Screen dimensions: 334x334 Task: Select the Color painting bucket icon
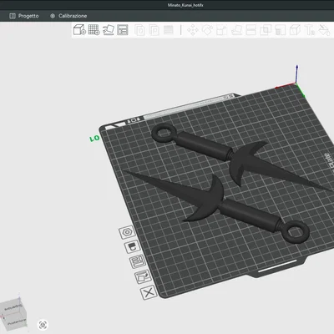324,30
